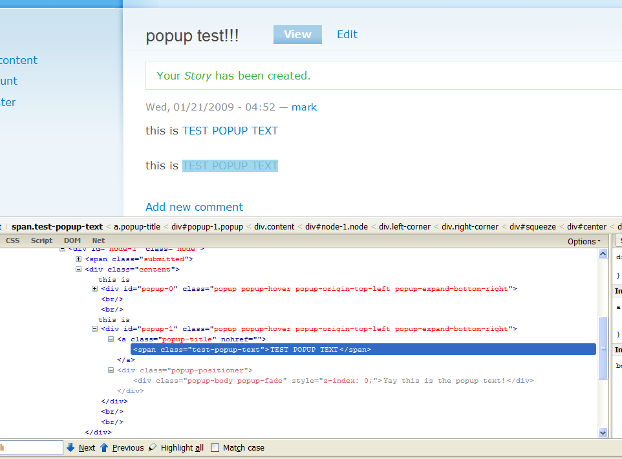Click the Add new comment link

194,207
